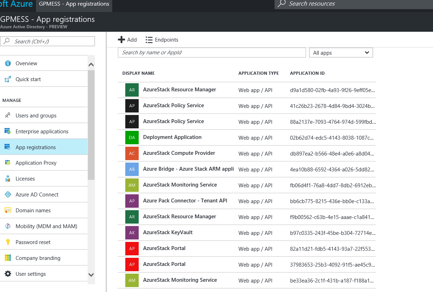433x292 pixels.
Task: Sort by the Display Name column header
Action: (138, 73)
